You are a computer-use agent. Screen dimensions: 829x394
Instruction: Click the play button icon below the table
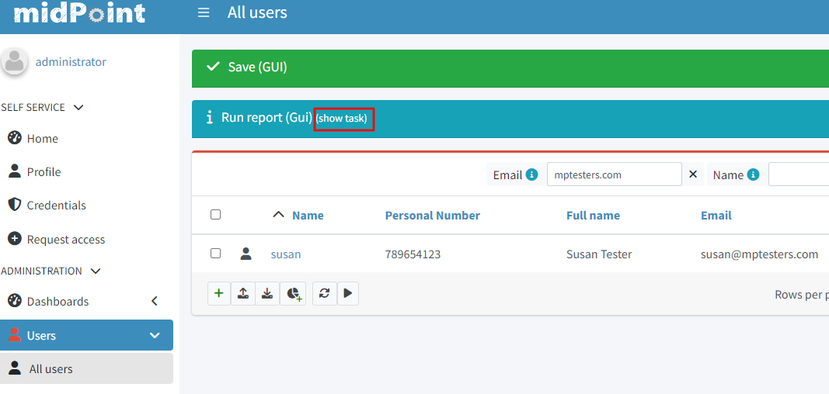tap(347, 293)
